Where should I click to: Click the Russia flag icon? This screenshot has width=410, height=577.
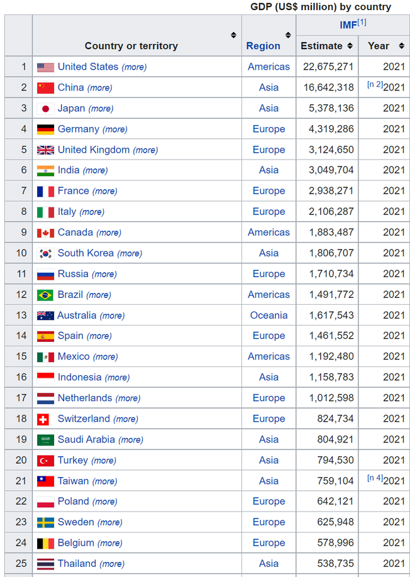tap(46, 274)
